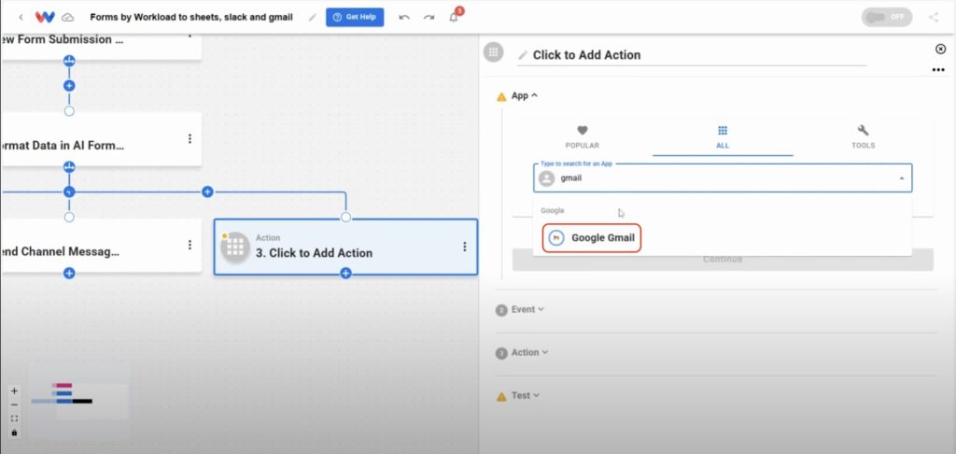Add step on the horizontal branch line
Viewport: 956px width, 454px height.
point(207,192)
